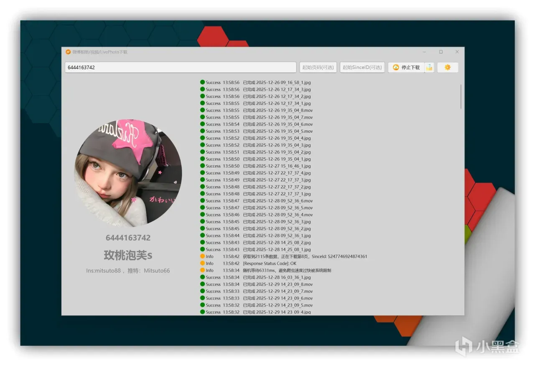Open settings via the orange gear icon
The image size is (535, 366).
[448, 67]
